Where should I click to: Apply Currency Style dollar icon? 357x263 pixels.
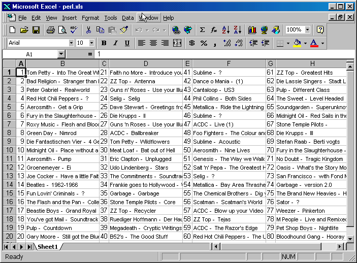192,43
